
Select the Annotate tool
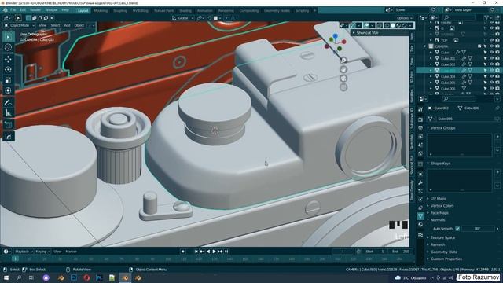point(9,102)
